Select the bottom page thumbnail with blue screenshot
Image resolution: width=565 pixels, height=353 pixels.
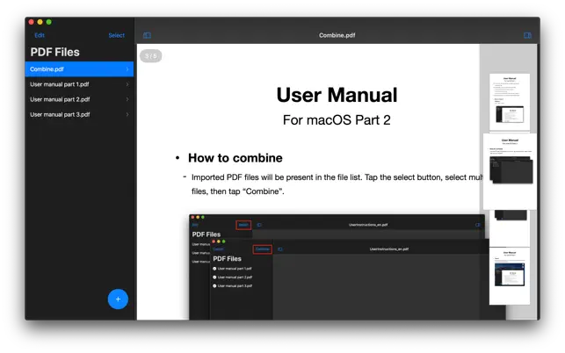click(x=510, y=276)
